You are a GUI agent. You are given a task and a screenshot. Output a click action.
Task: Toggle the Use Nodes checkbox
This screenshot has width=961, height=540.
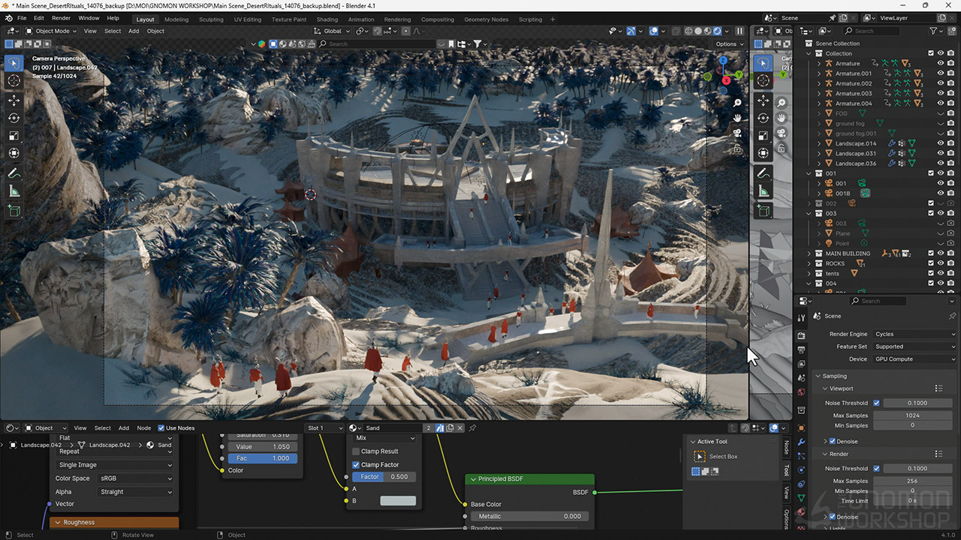coord(161,428)
